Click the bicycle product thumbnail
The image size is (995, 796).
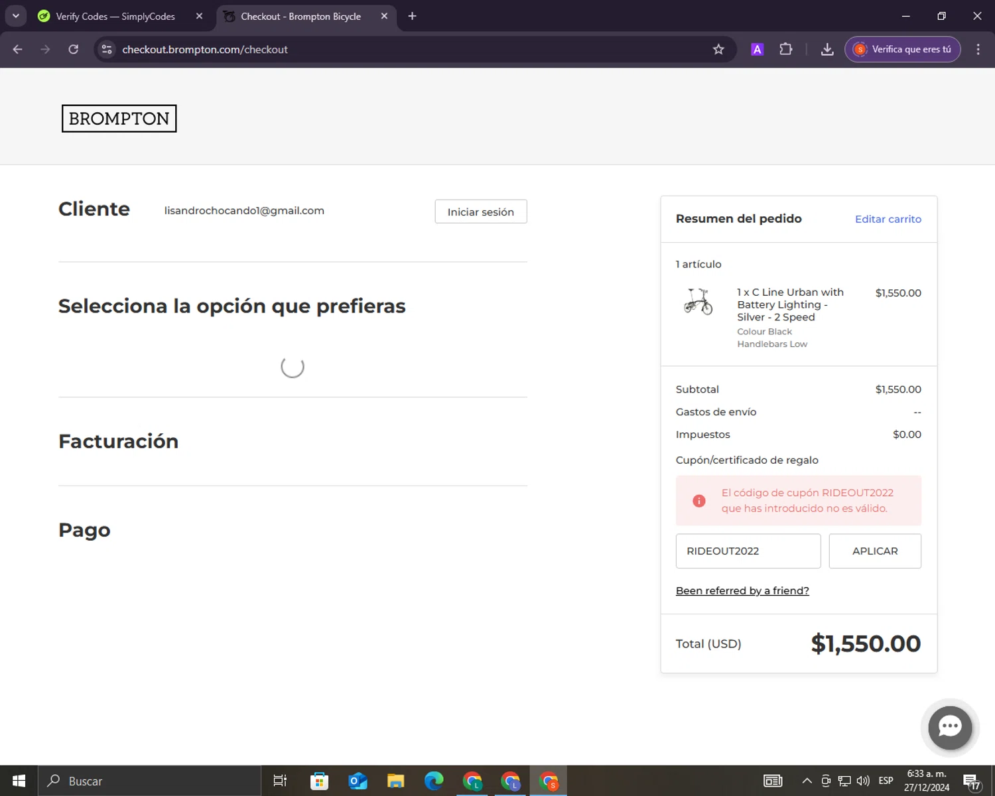[698, 301]
